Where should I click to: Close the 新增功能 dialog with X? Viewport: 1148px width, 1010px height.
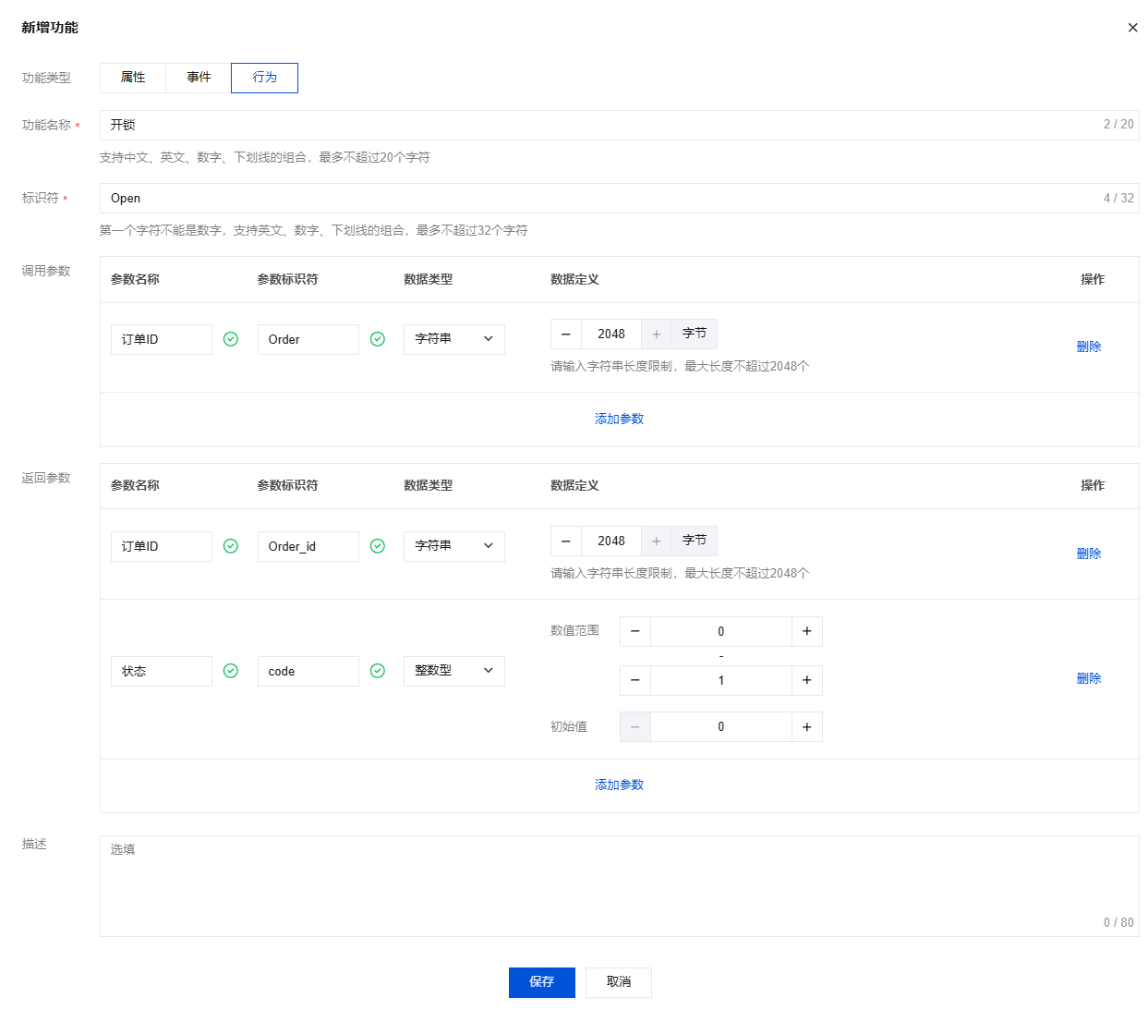click(1132, 28)
